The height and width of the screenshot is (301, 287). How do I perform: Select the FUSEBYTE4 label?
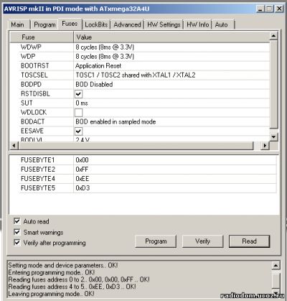pyautogui.click(x=38, y=179)
